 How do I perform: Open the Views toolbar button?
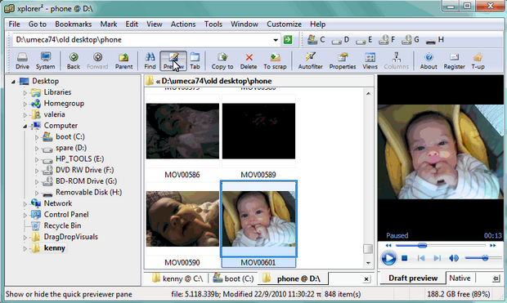tap(370, 60)
